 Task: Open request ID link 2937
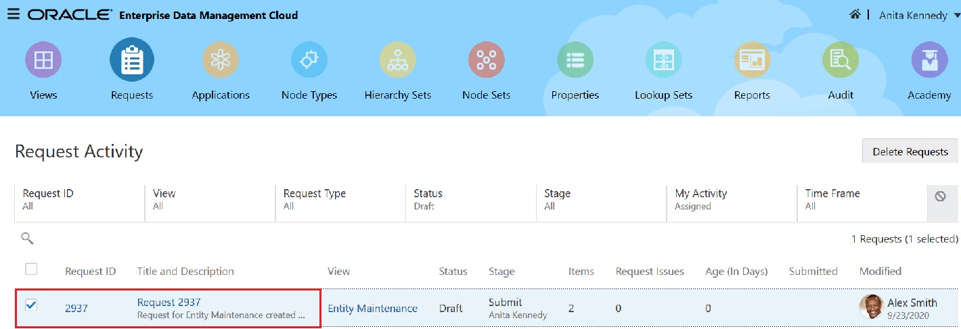(76, 308)
